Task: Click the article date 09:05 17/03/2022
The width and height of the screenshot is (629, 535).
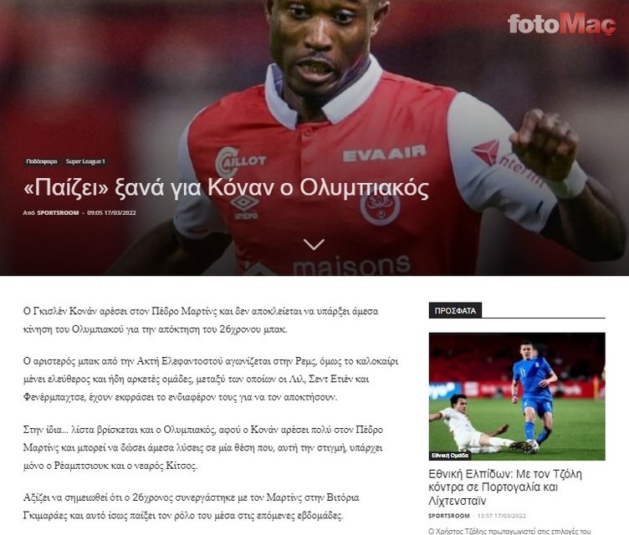Action: coord(111,212)
